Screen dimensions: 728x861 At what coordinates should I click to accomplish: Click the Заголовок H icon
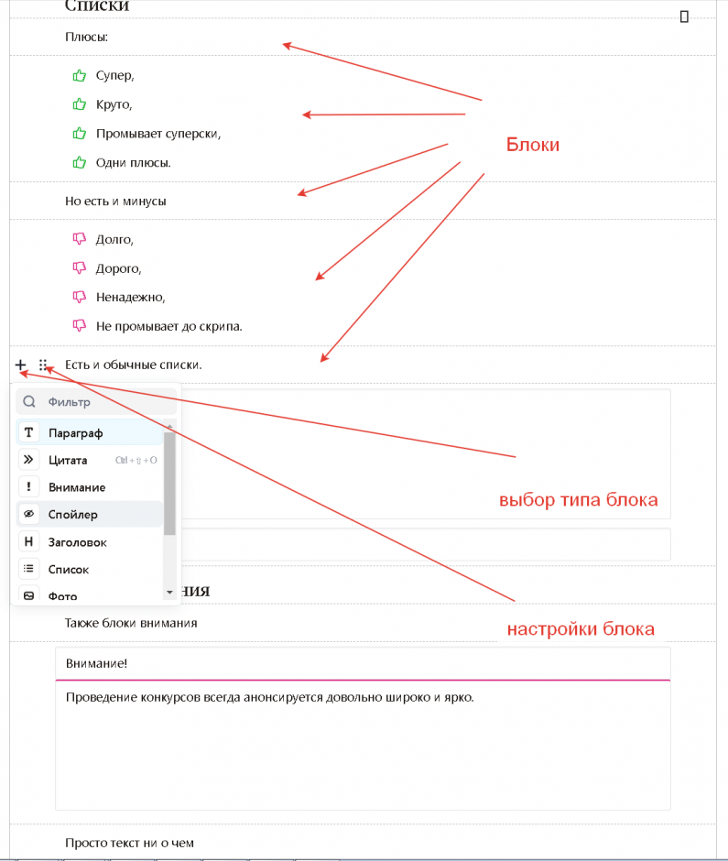pyautogui.click(x=28, y=542)
